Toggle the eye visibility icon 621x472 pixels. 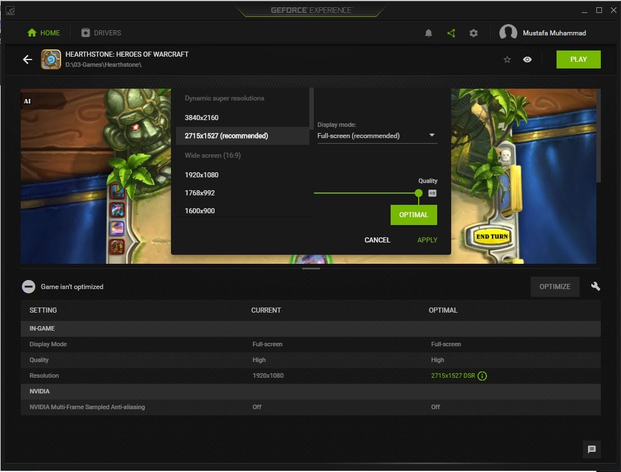pos(527,59)
